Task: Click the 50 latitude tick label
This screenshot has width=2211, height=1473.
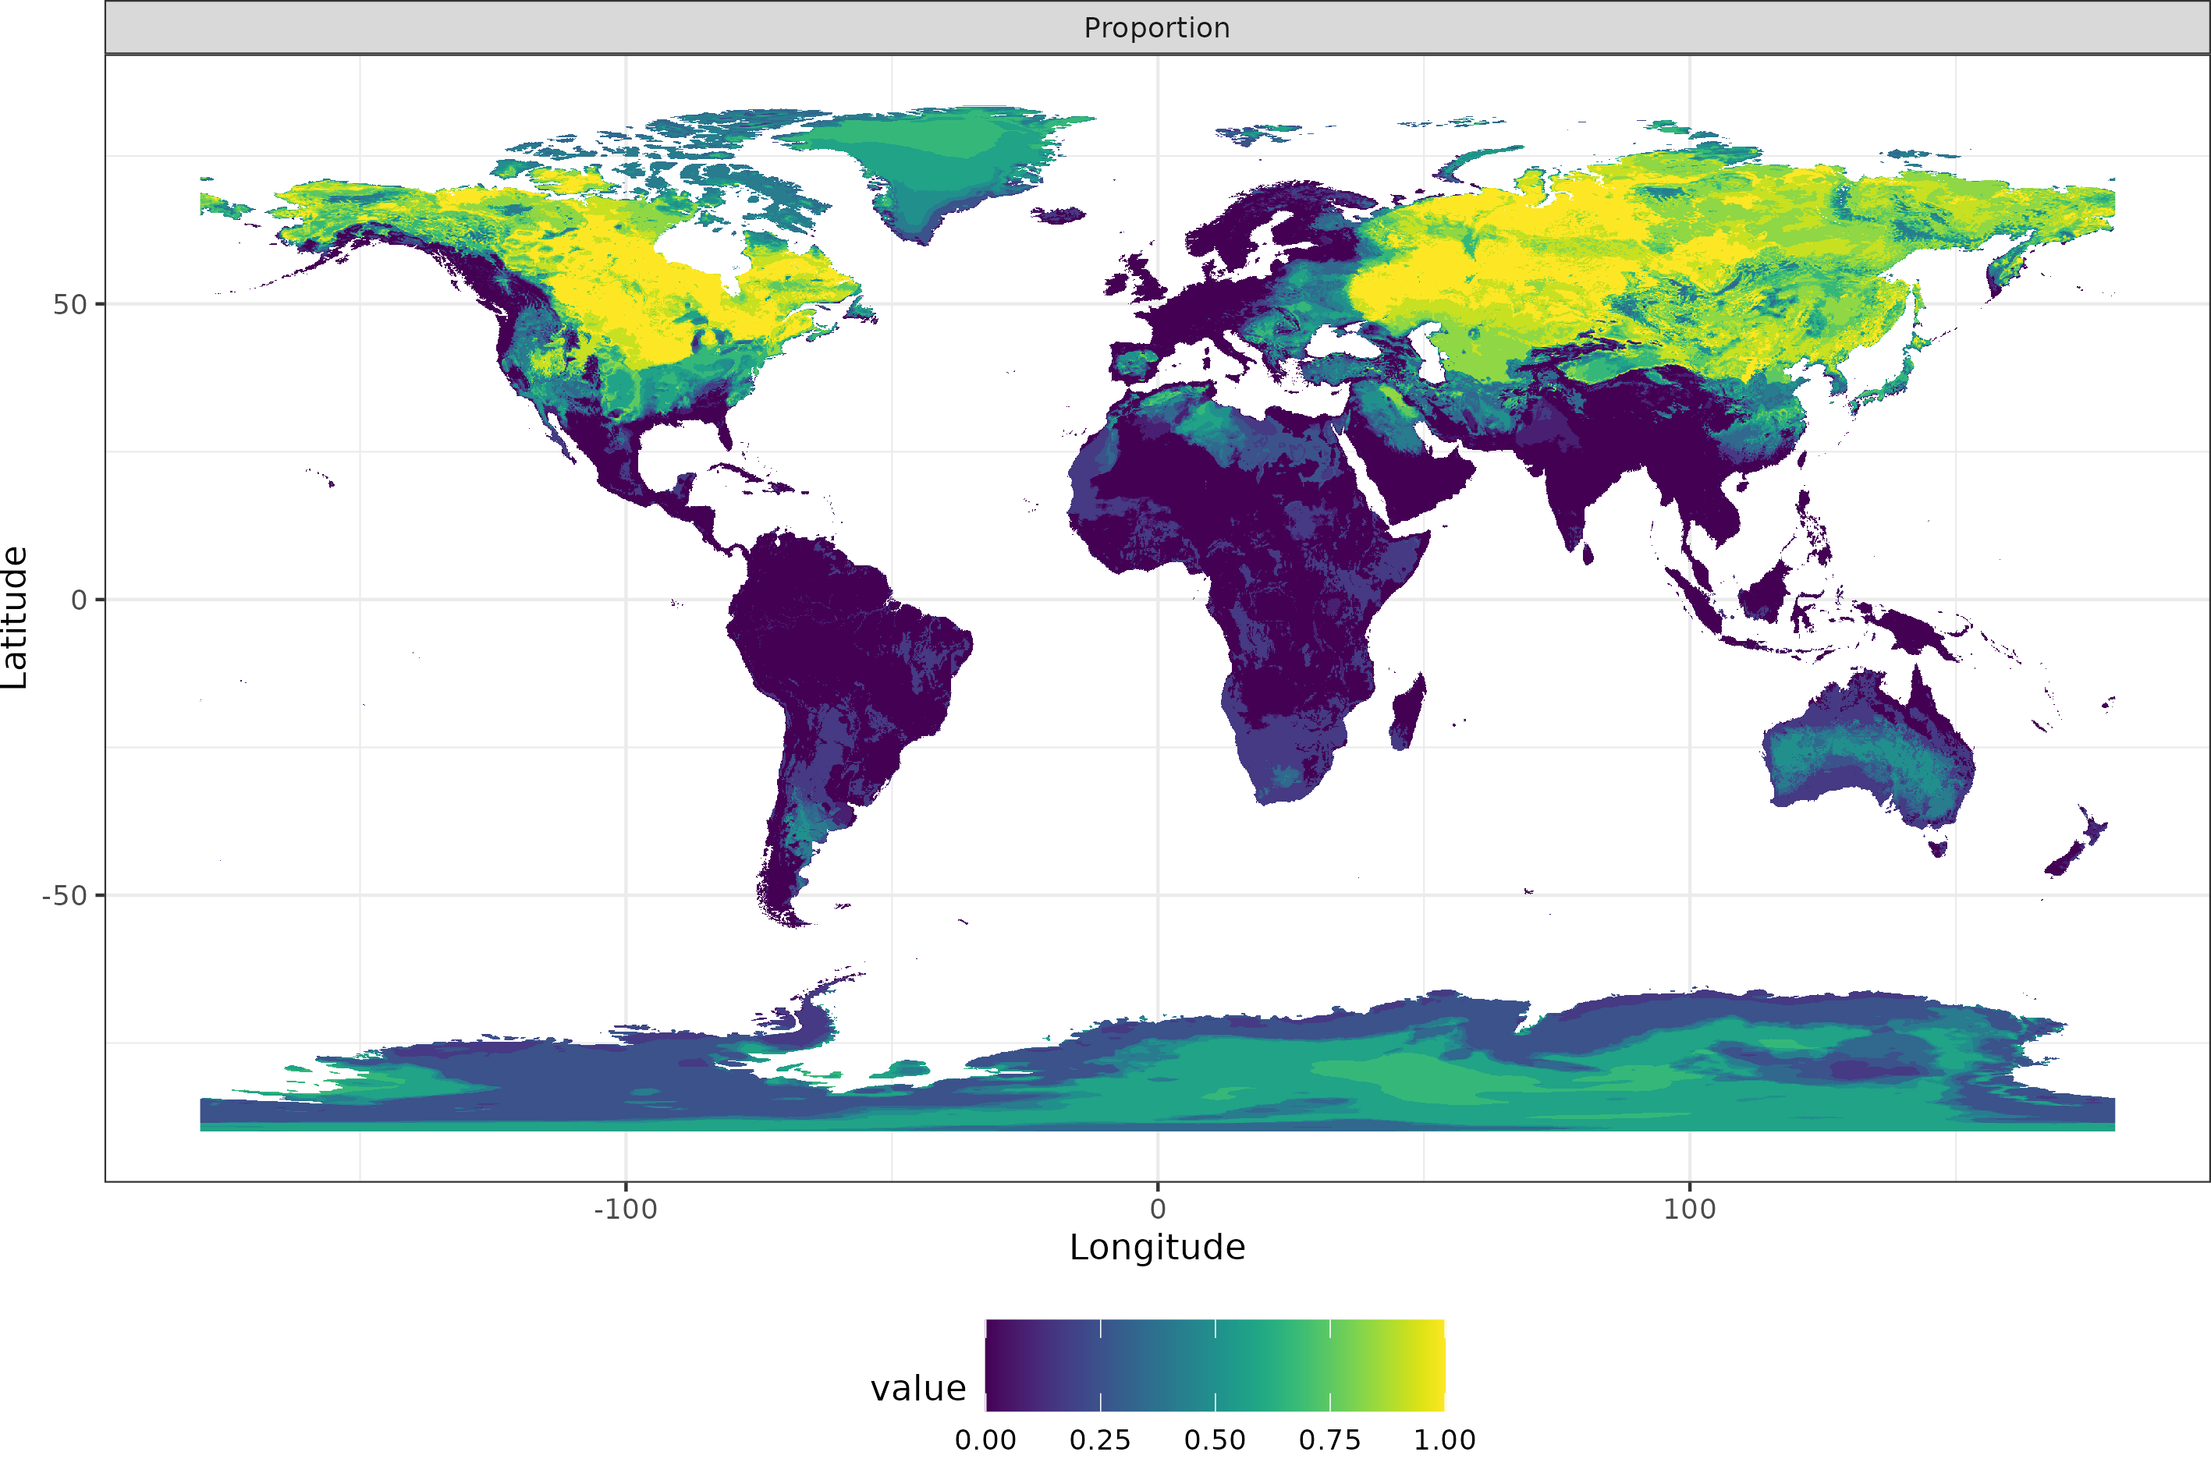Action: click(69, 304)
